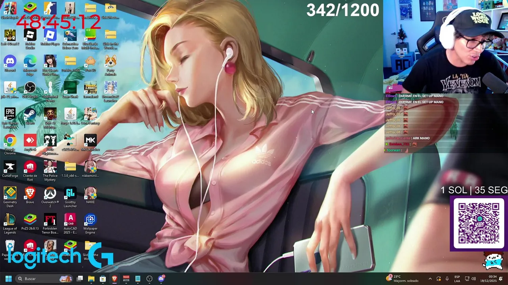Open Wallpaper Engine shortcut
Image resolution: width=508 pixels, height=285 pixels.
pos(90,224)
